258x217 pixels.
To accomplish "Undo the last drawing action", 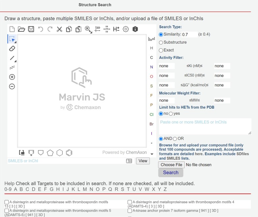I will tap(41, 29).
